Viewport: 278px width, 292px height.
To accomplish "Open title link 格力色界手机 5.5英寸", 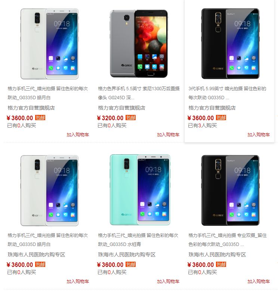I will (x=139, y=93).
